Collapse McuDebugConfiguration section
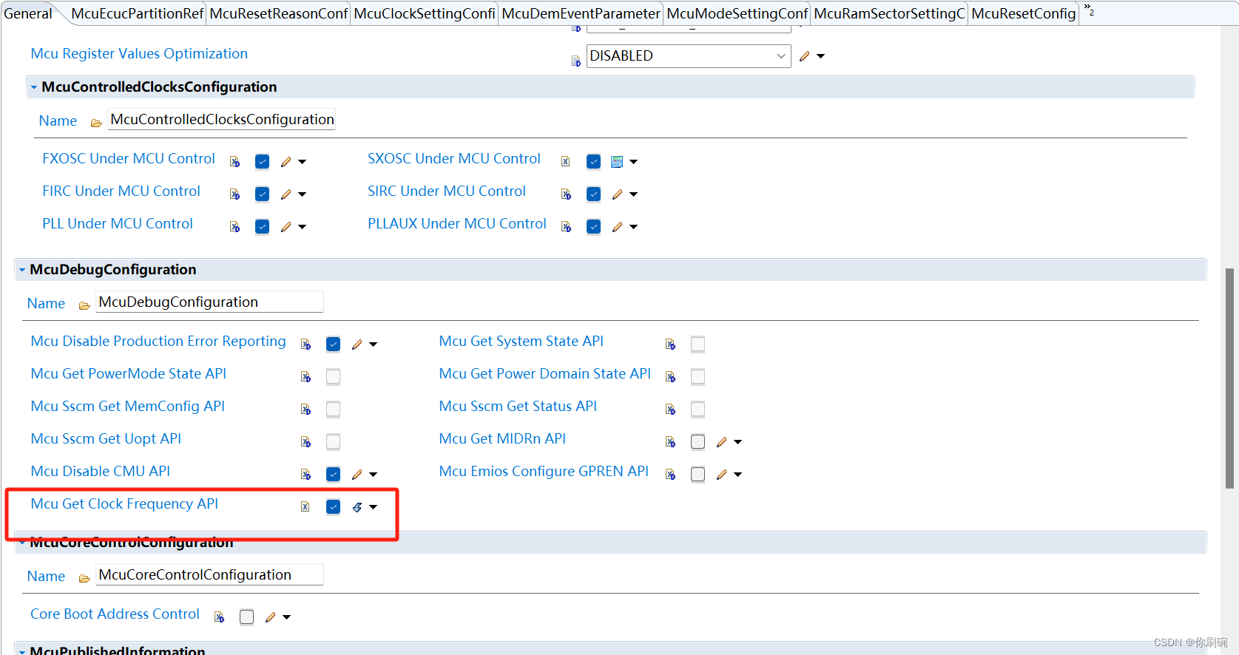The height and width of the screenshot is (655, 1239). 22,270
